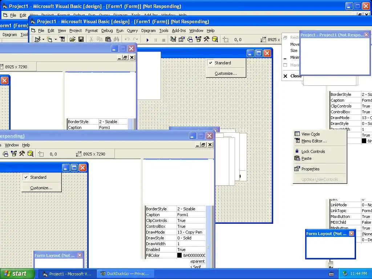Viewport: 372px width, 279px height.
Task: Click Customize... under Standard near design grid top
Action: tap(226, 73)
